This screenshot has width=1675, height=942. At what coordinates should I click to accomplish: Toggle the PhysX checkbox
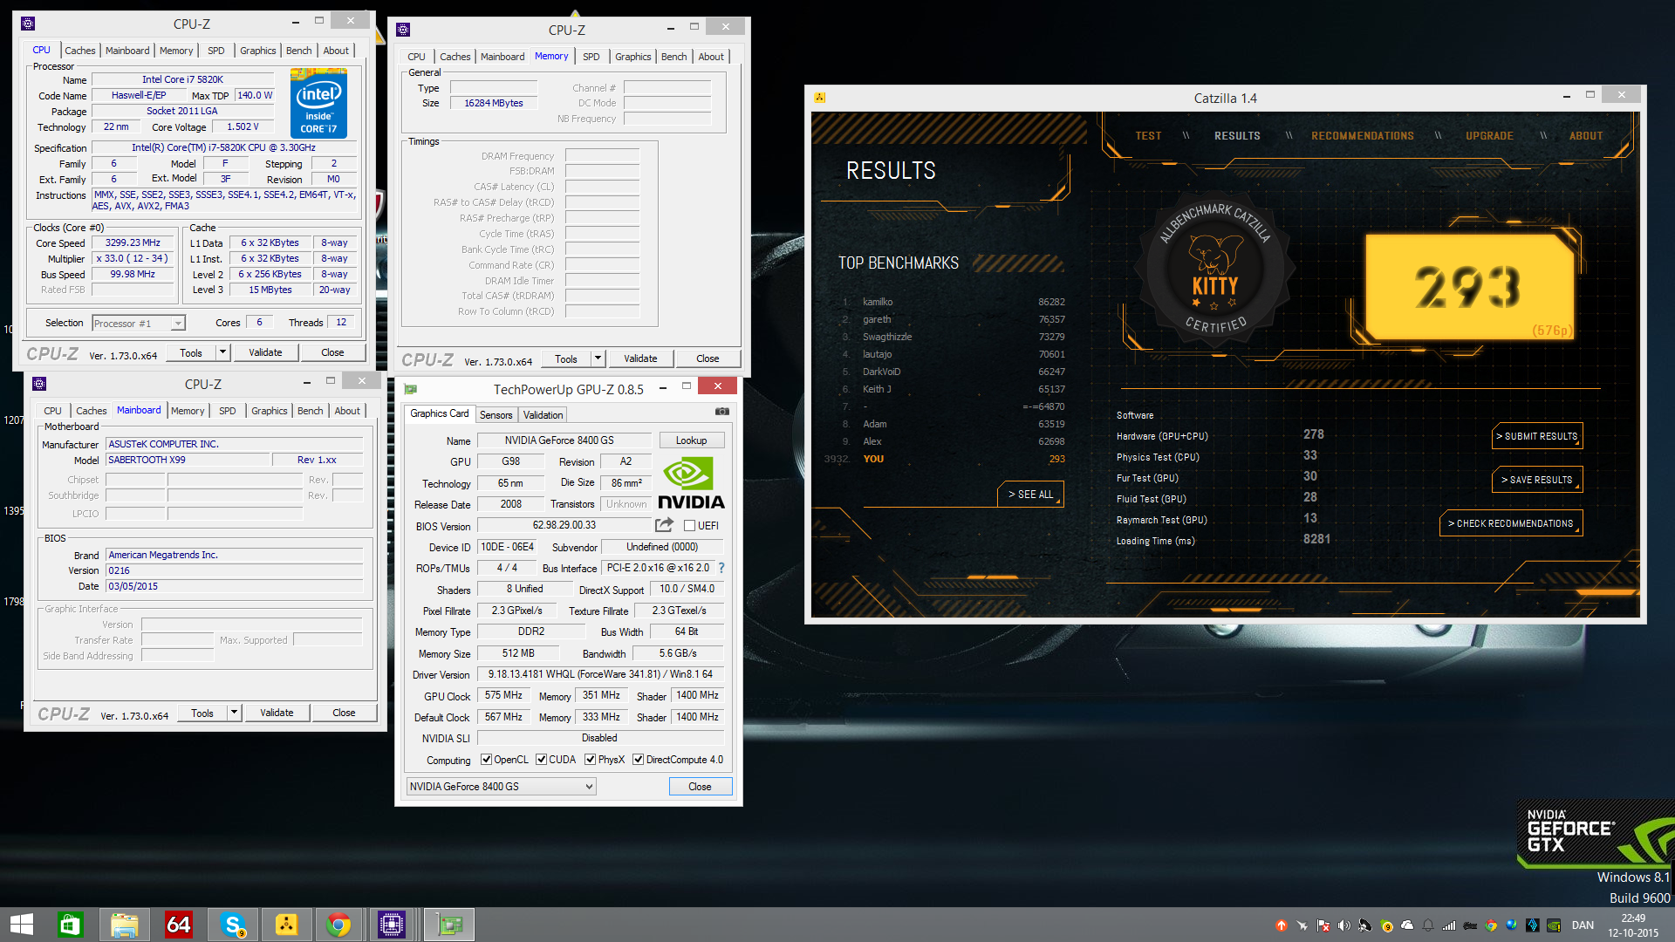[x=590, y=760]
